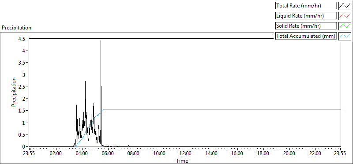The image size is (353, 164).
Task: Click the 0 minimum y-axis value
Action: pos(24,147)
